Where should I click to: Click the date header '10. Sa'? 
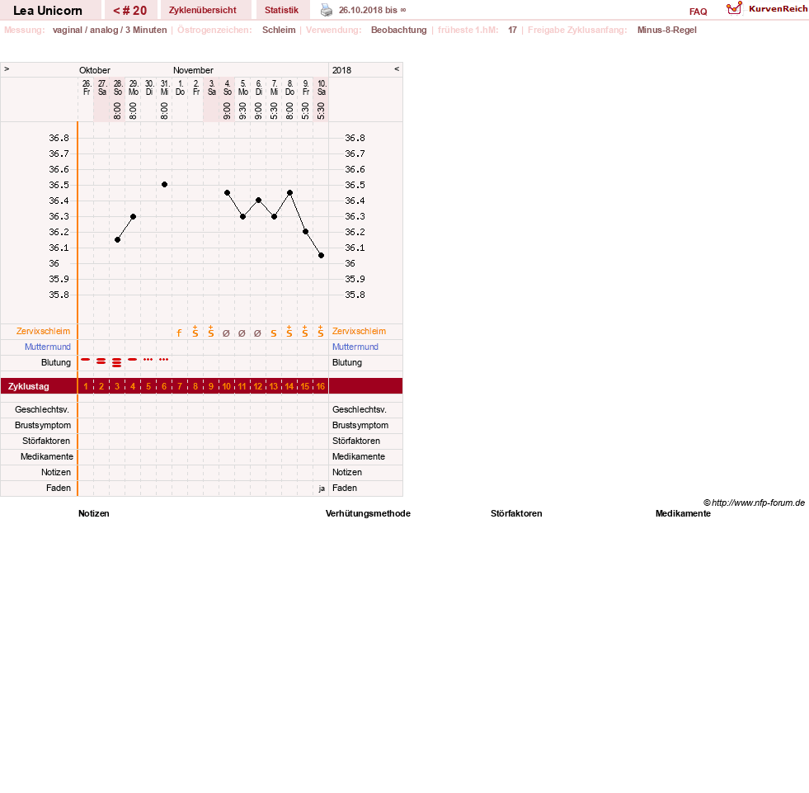[322, 87]
